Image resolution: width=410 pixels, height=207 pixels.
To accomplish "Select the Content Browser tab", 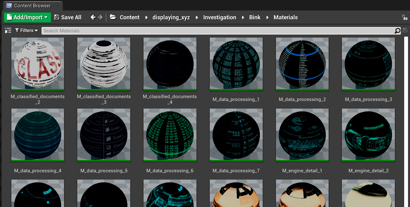I will point(32,6).
